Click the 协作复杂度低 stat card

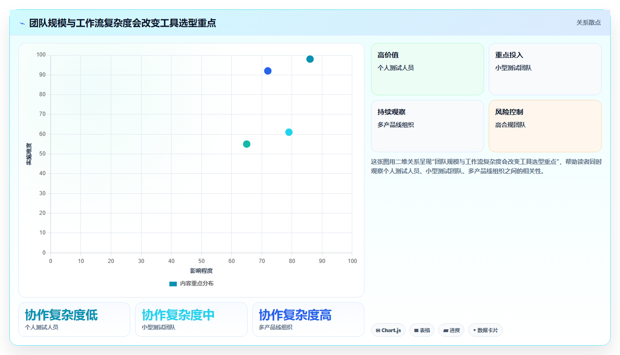[74, 319]
